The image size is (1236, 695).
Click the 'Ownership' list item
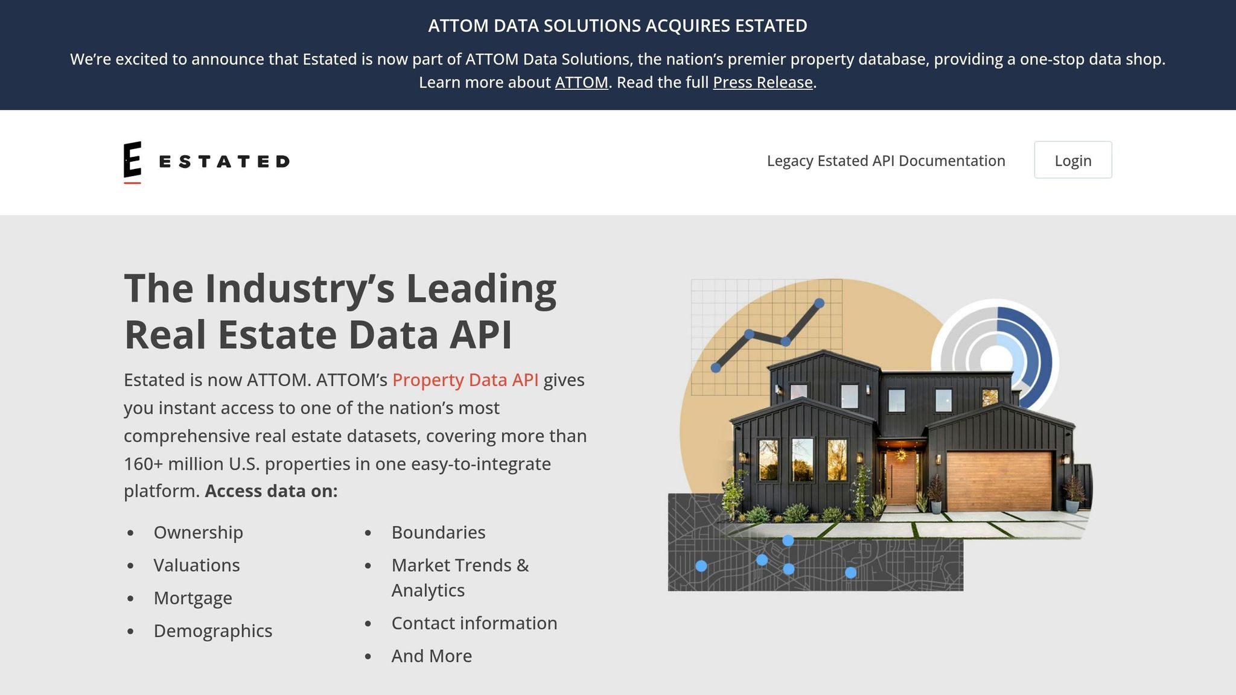click(x=198, y=532)
